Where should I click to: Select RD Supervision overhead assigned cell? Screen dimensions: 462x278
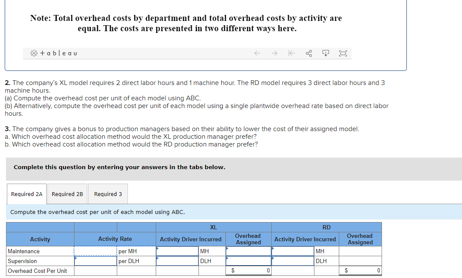360,261
